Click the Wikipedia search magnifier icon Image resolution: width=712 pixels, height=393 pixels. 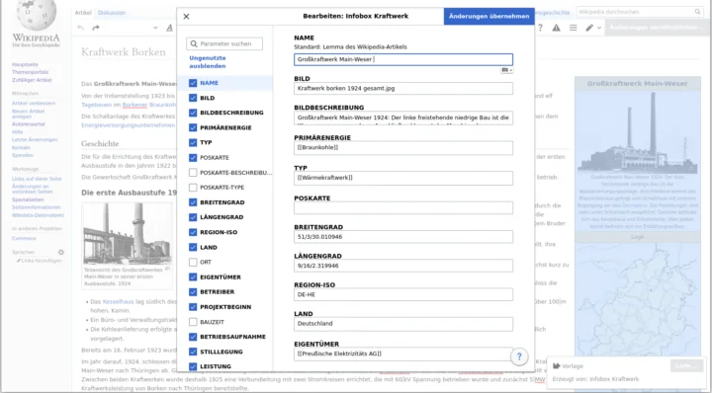pos(697,12)
